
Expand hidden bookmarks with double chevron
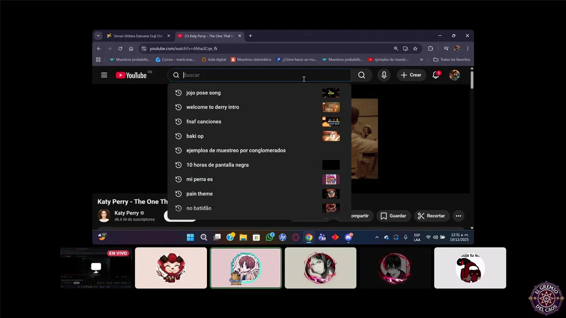421,60
